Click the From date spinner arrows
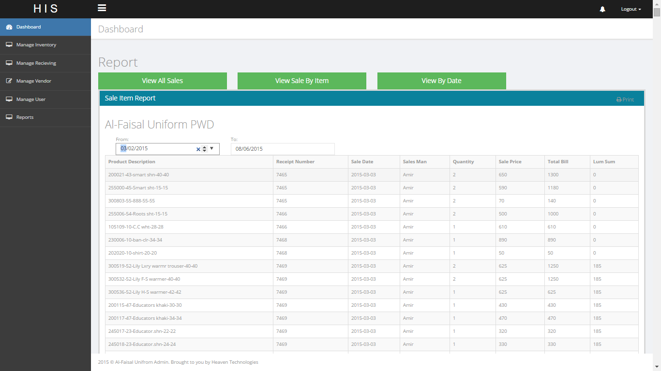 coord(205,149)
